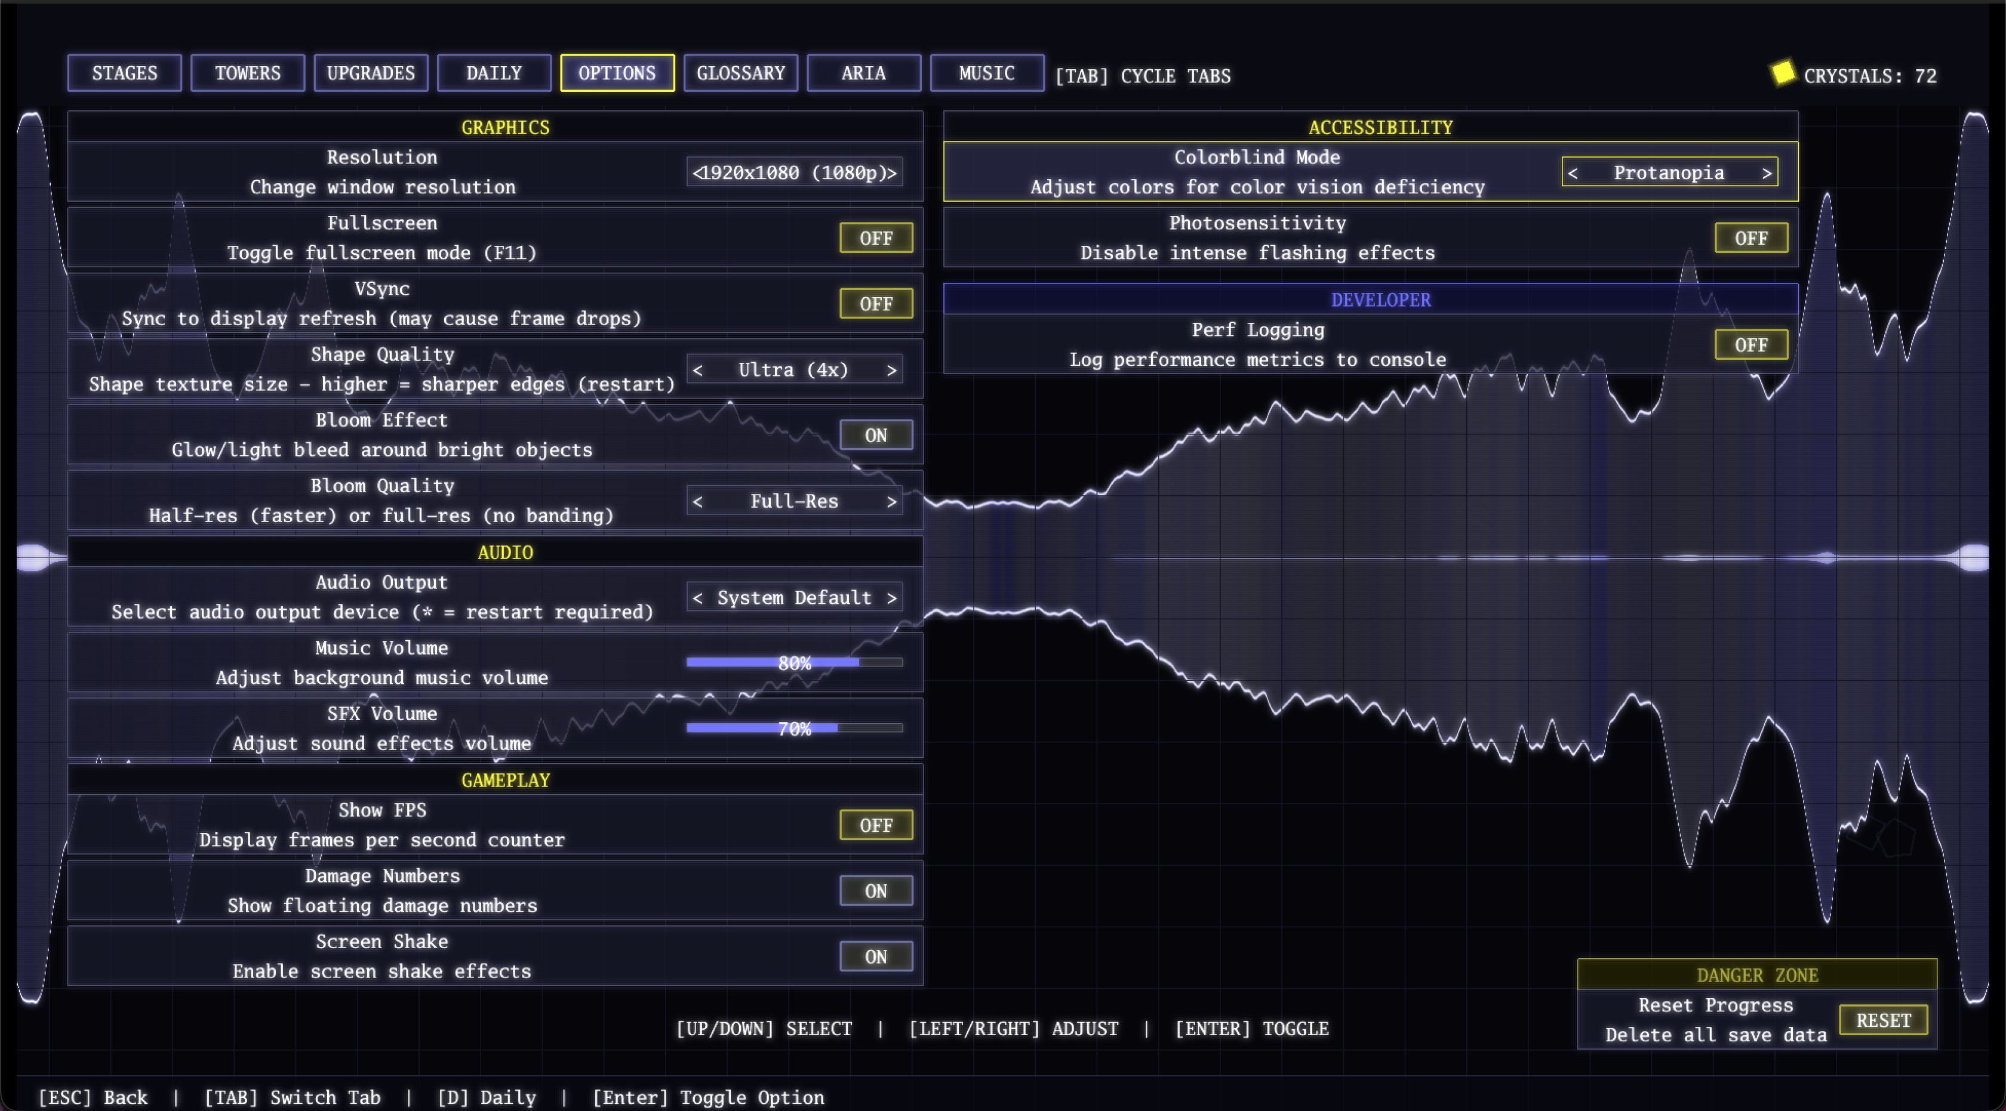The image size is (2006, 1111).
Task: Toggle Fullscreen OFF switch
Action: [x=876, y=238]
